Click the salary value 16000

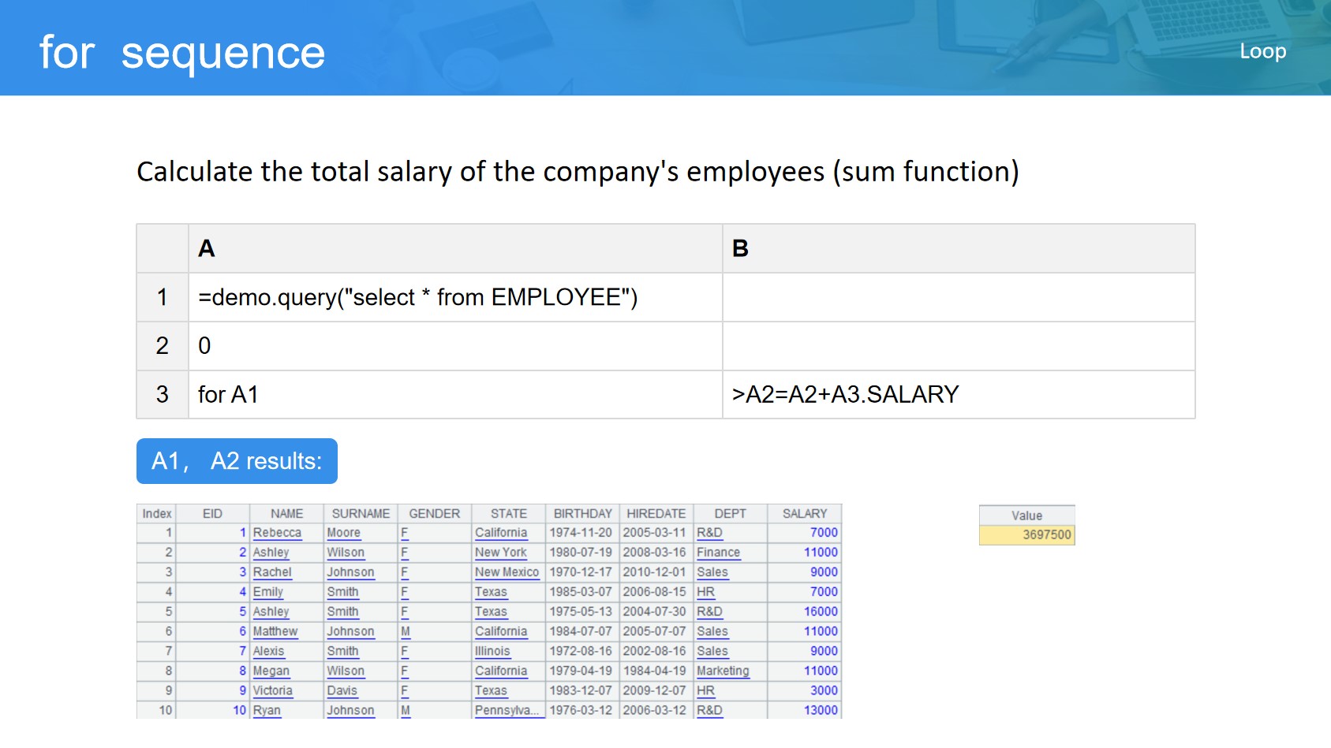coord(821,612)
